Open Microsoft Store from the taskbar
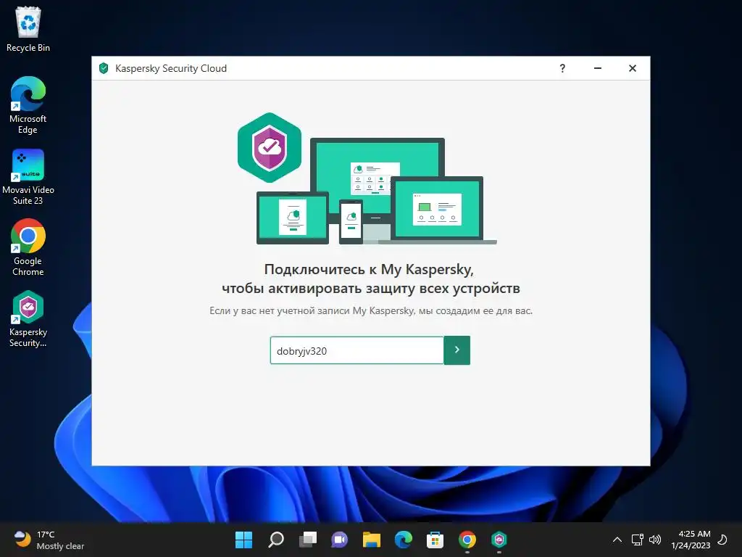 point(435,540)
